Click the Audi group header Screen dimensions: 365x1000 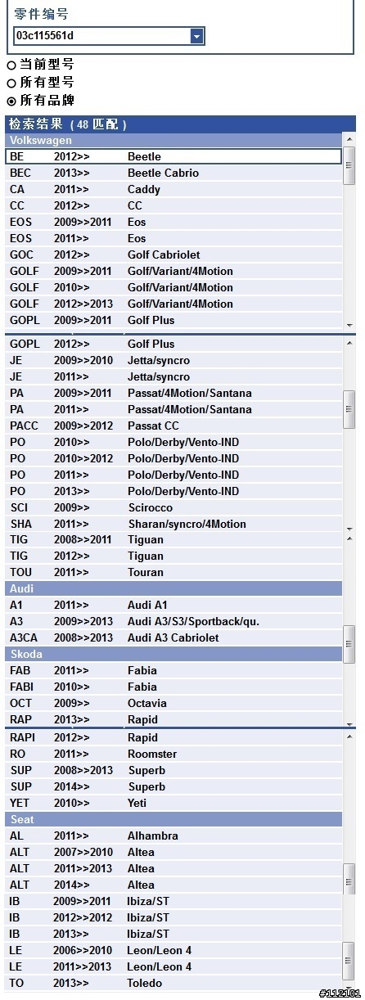tap(173, 588)
